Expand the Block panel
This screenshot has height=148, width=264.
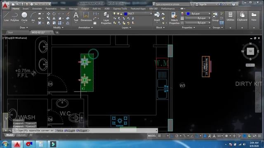coord(160,28)
